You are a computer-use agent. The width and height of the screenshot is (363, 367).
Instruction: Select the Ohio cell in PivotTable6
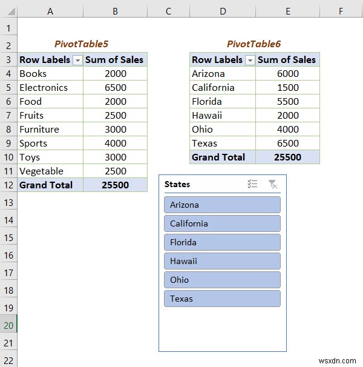click(x=223, y=129)
